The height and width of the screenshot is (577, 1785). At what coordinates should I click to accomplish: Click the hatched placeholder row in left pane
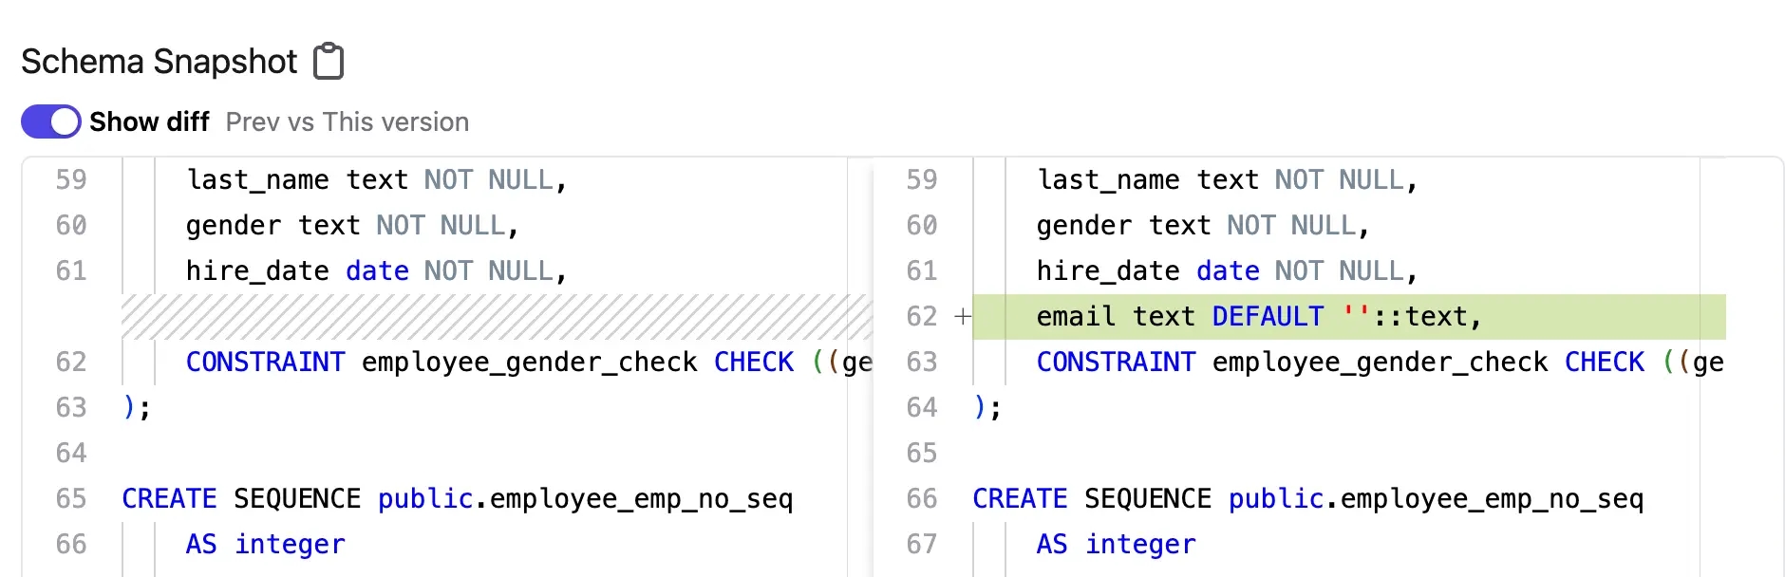point(497,317)
